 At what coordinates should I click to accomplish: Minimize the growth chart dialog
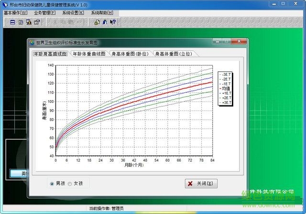click(x=218, y=41)
